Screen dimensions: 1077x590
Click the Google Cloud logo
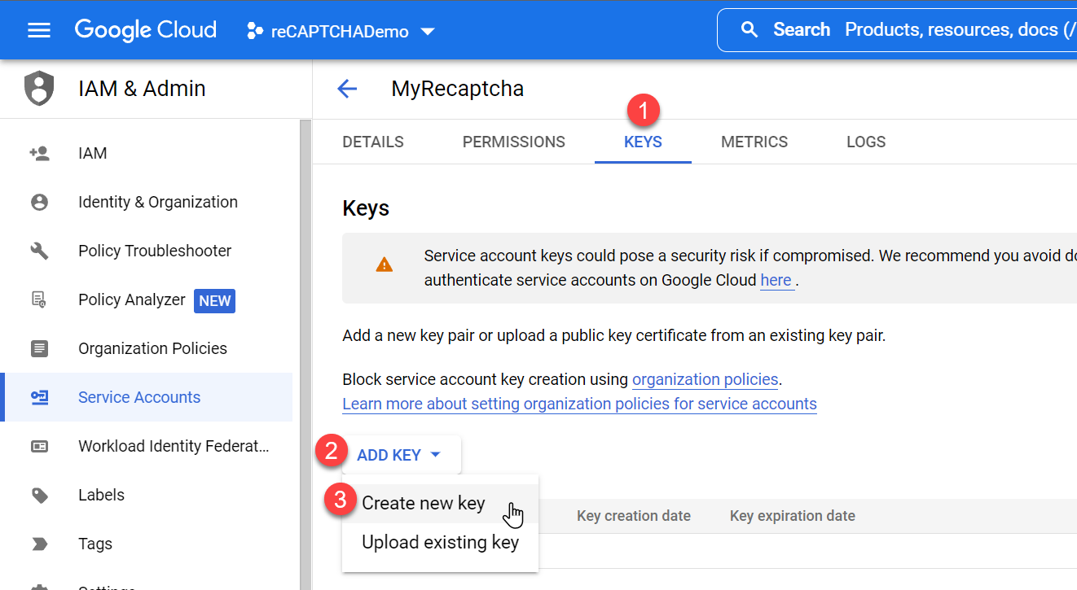[146, 30]
